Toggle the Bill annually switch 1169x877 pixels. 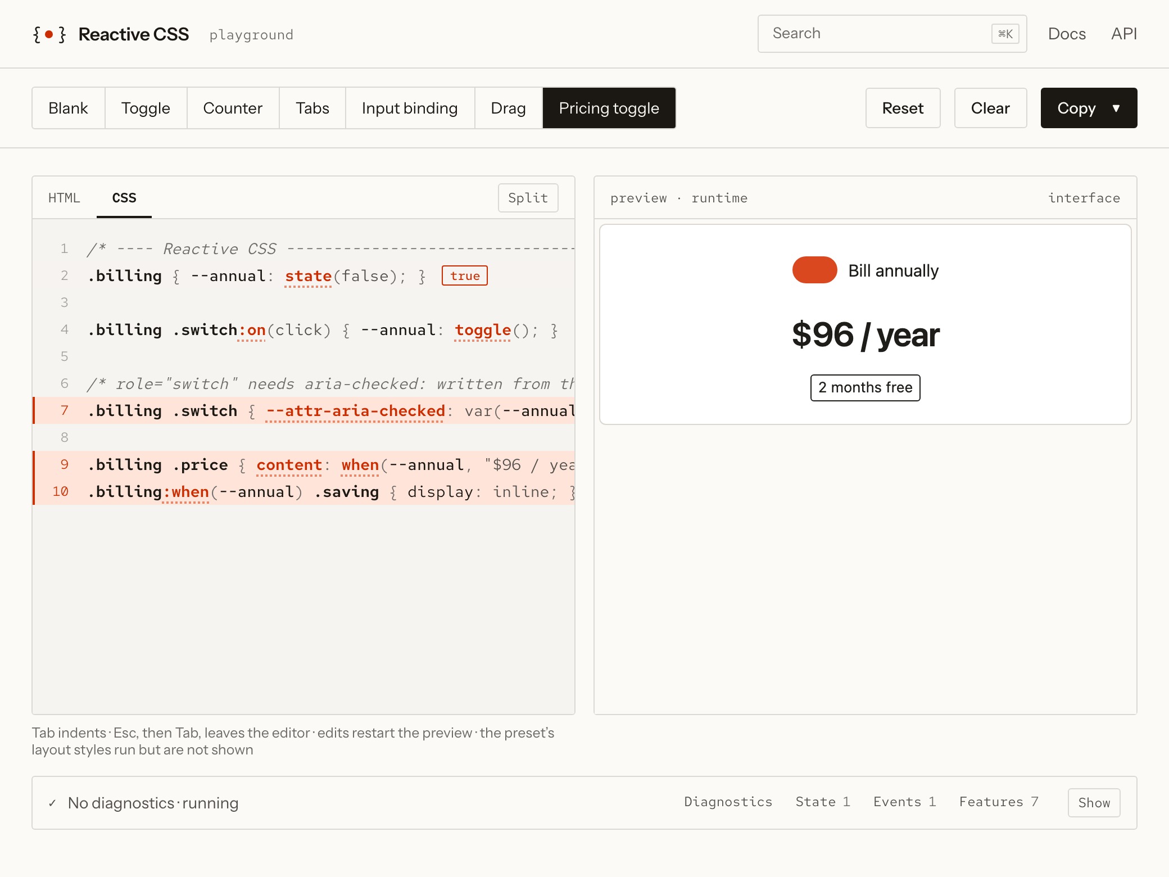pyautogui.click(x=814, y=270)
